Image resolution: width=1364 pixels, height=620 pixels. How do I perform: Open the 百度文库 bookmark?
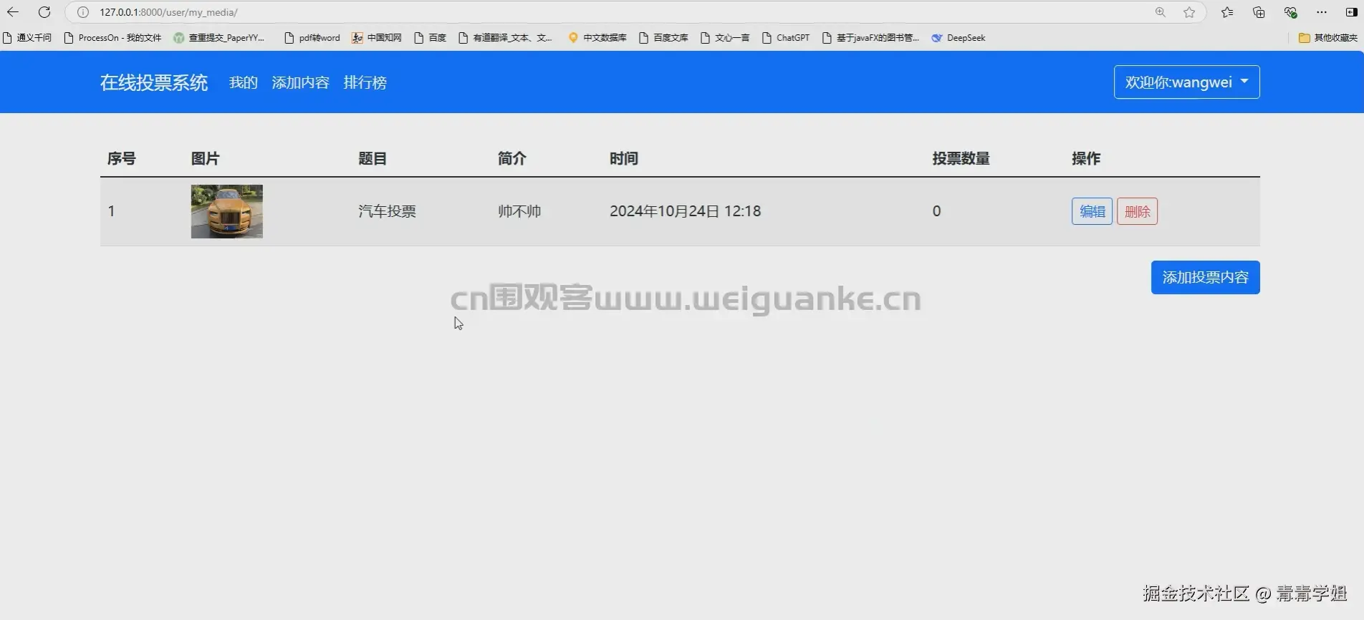click(x=663, y=38)
